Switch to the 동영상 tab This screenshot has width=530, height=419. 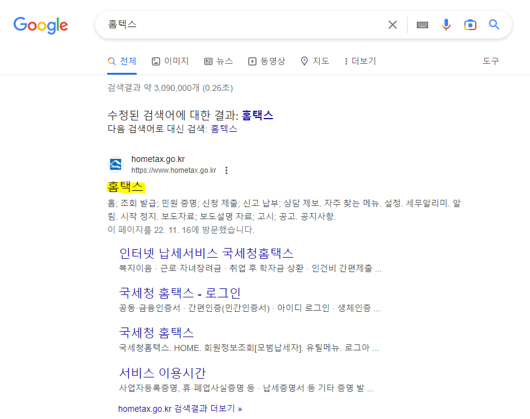(x=267, y=61)
